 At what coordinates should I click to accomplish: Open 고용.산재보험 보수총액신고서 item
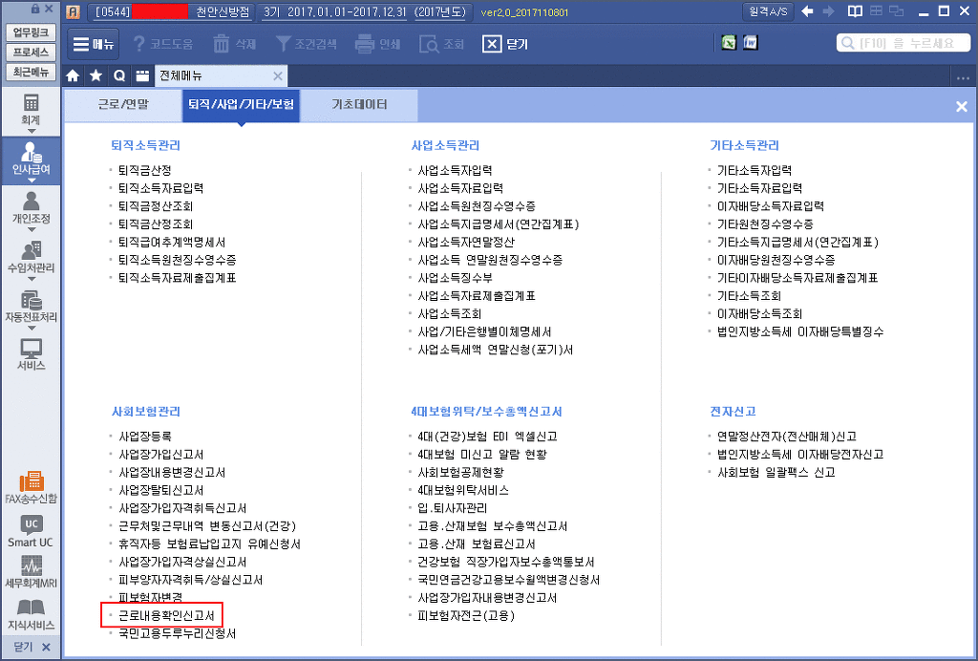[493, 526]
